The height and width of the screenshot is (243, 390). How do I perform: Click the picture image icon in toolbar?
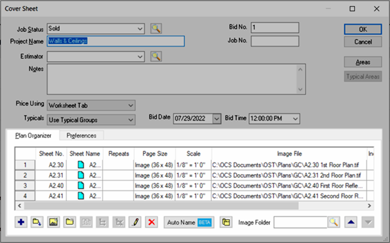(x=53, y=222)
